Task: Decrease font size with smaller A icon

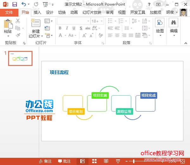Action: 92,35
